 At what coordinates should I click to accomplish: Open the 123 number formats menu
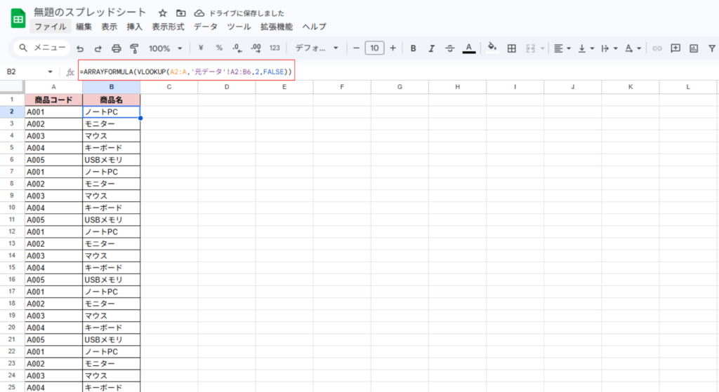pyautogui.click(x=275, y=48)
